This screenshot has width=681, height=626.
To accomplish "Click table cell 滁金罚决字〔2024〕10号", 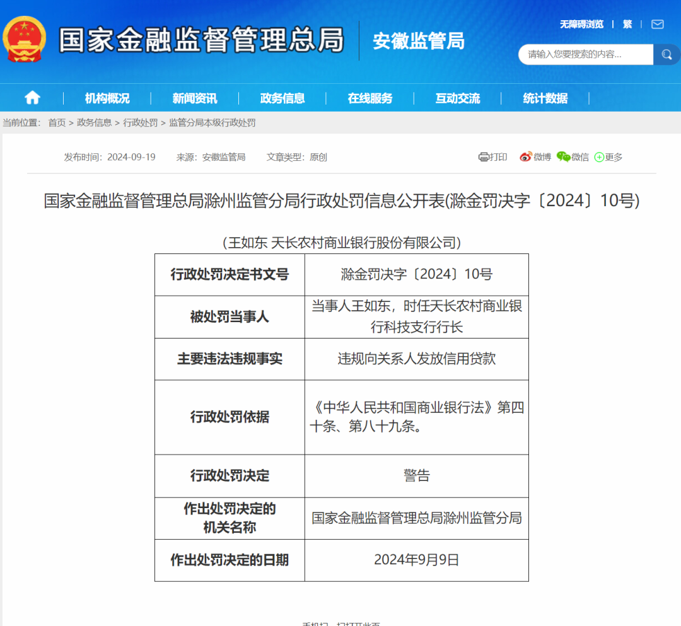I will tap(417, 274).
